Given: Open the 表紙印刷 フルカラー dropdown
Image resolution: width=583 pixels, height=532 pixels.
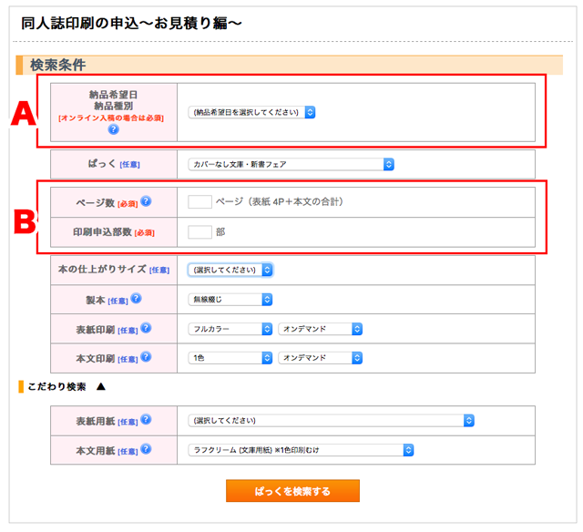Looking at the screenshot, I should pyautogui.click(x=230, y=329).
